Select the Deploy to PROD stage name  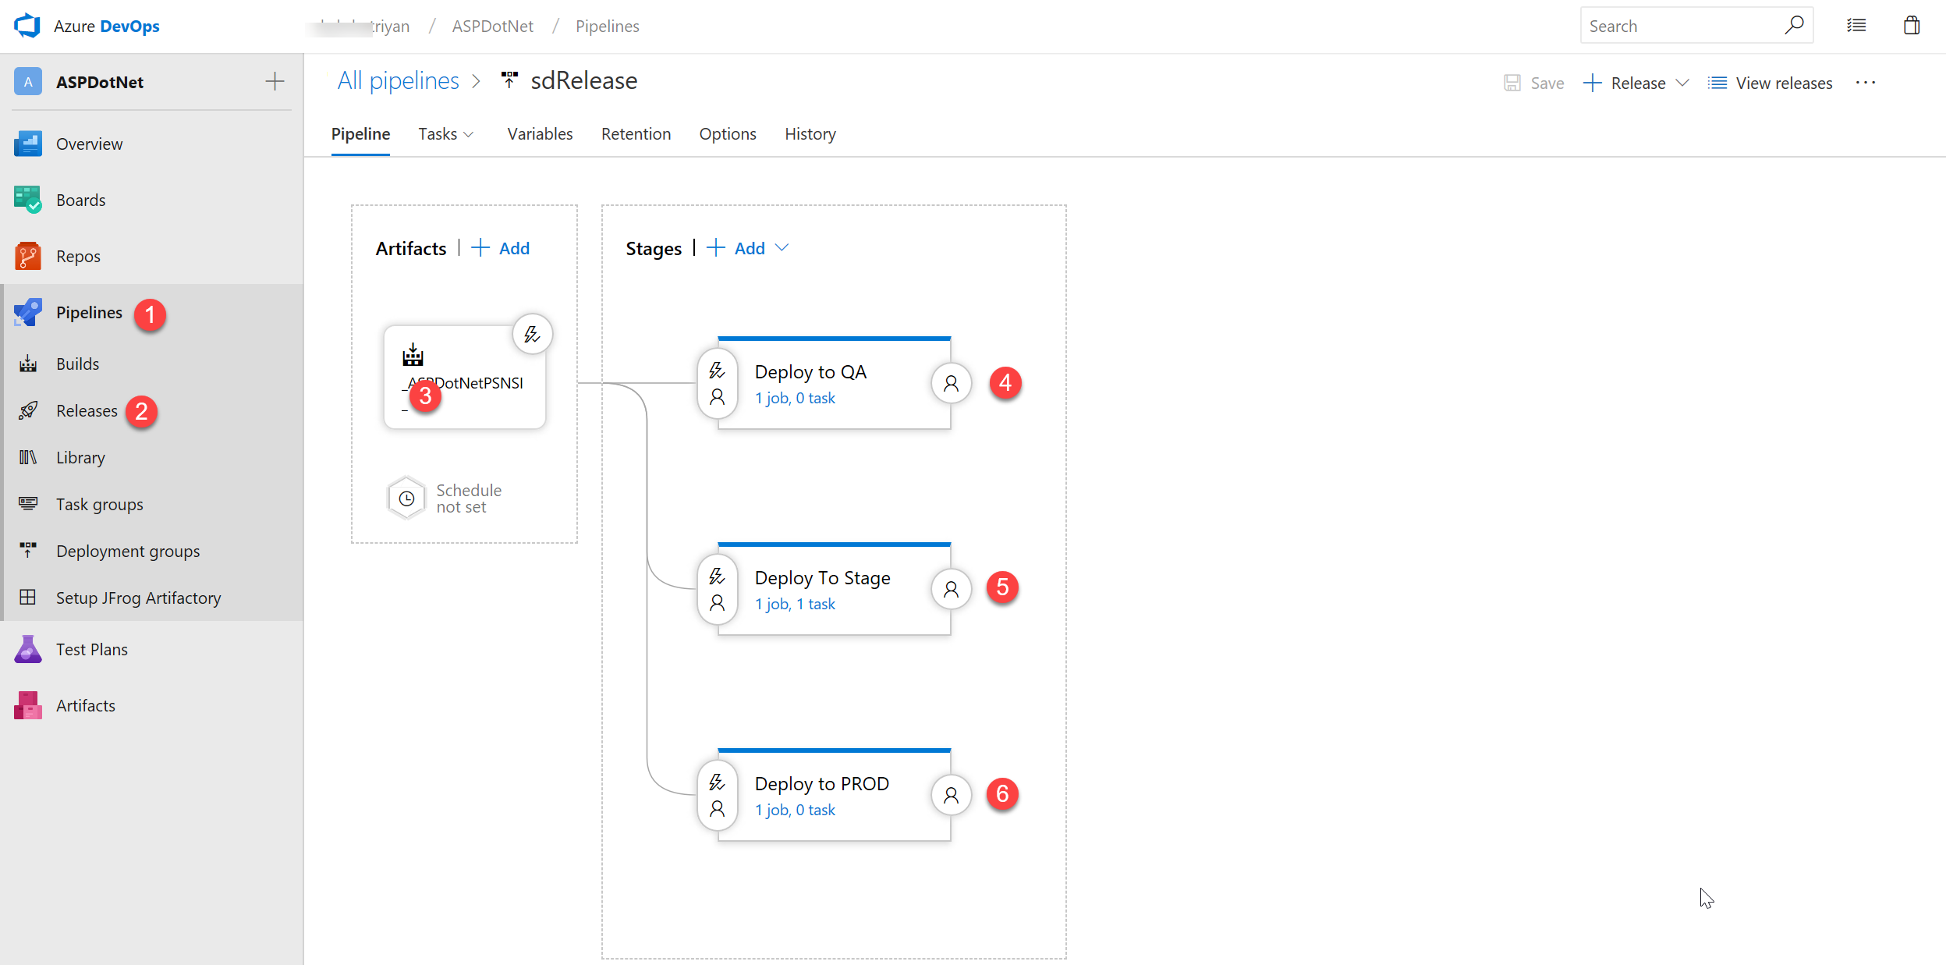coord(822,784)
